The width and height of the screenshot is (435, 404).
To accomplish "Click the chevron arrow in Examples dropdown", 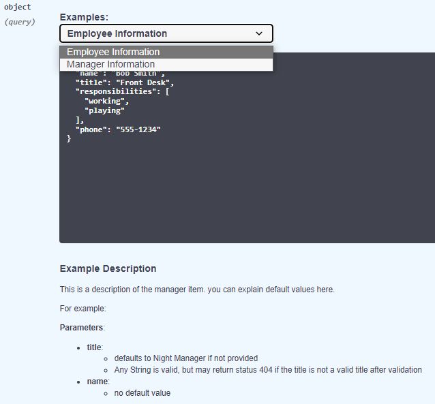I will [259, 33].
